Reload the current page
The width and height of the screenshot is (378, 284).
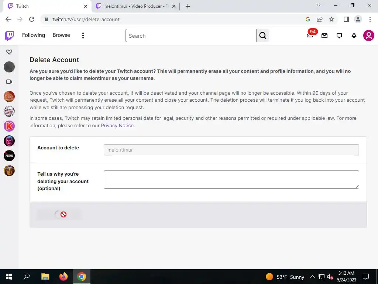32,19
